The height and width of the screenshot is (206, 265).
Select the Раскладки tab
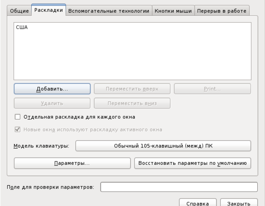[x=49, y=10]
